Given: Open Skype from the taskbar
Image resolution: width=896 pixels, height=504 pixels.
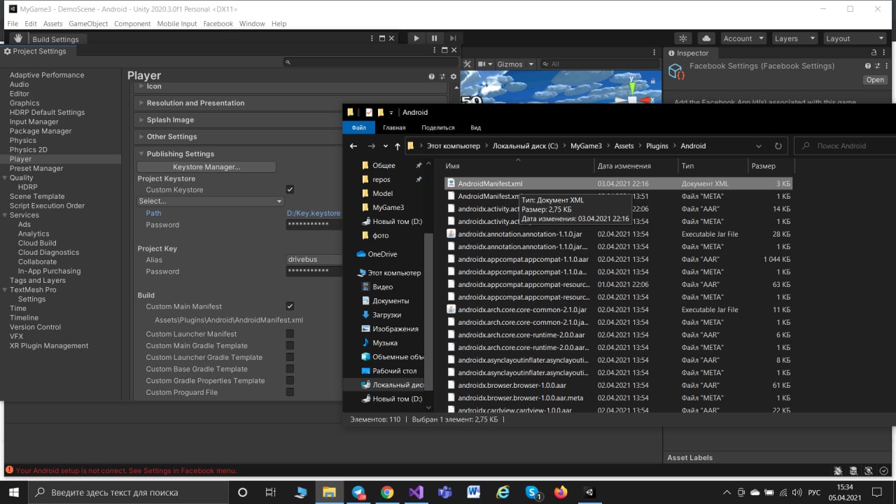Looking at the screenshot, I should (532, 492).
